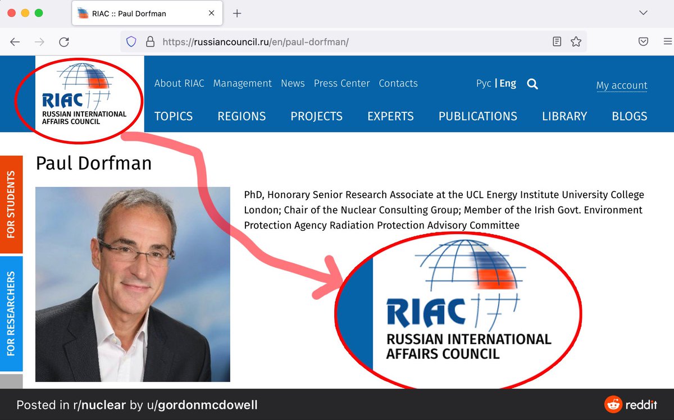Close the window with red button

[x=12, y=13]
